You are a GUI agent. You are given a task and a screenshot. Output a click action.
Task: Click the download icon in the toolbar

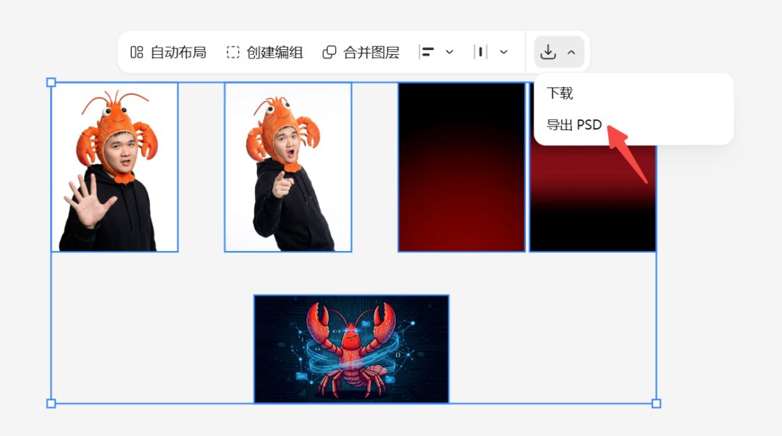tap(548, 52)
